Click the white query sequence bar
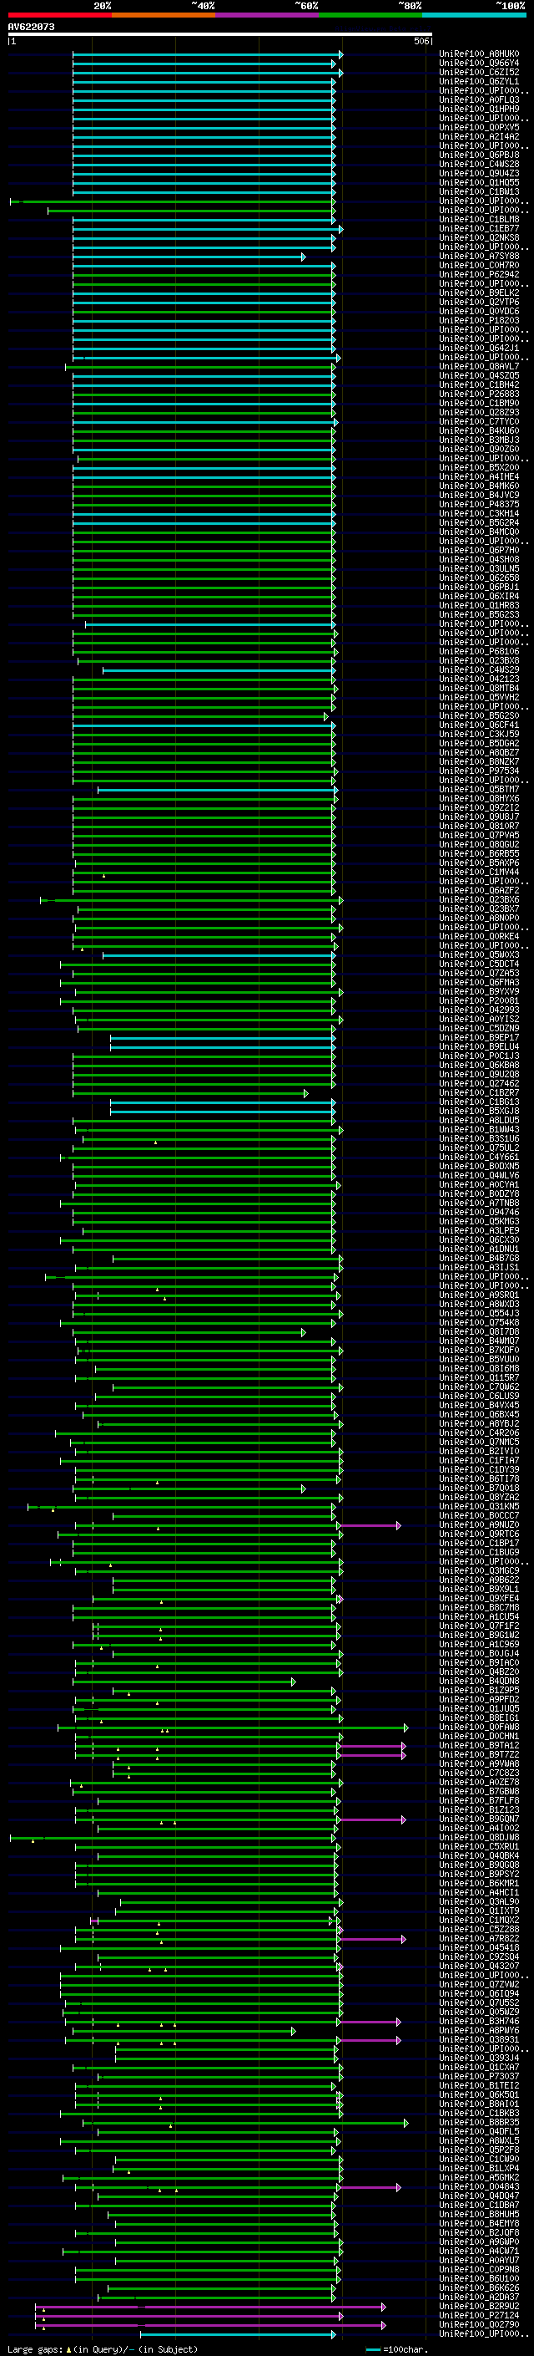This screenshot has height=2356, width=534. (x=220, y=35)
